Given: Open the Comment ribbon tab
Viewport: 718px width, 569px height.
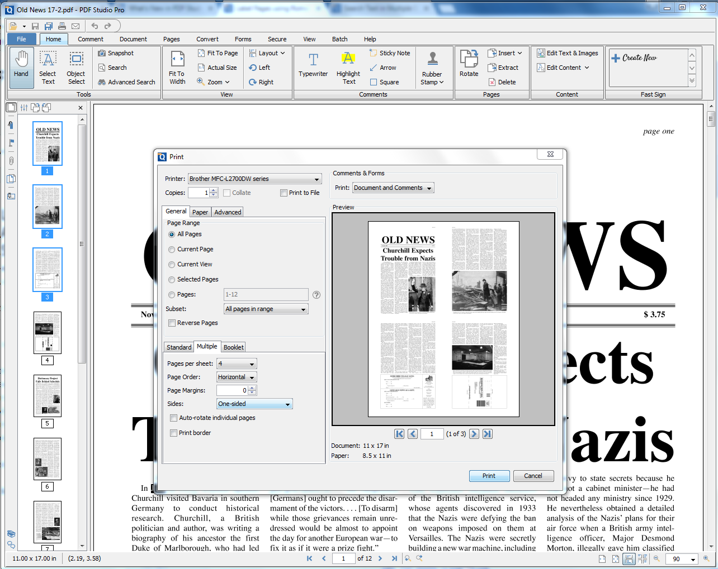Looking at the screenshot, I should coord(91,39).
